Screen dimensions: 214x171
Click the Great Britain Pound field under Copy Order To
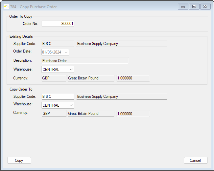pyautogui.click(x=90, y=114)
